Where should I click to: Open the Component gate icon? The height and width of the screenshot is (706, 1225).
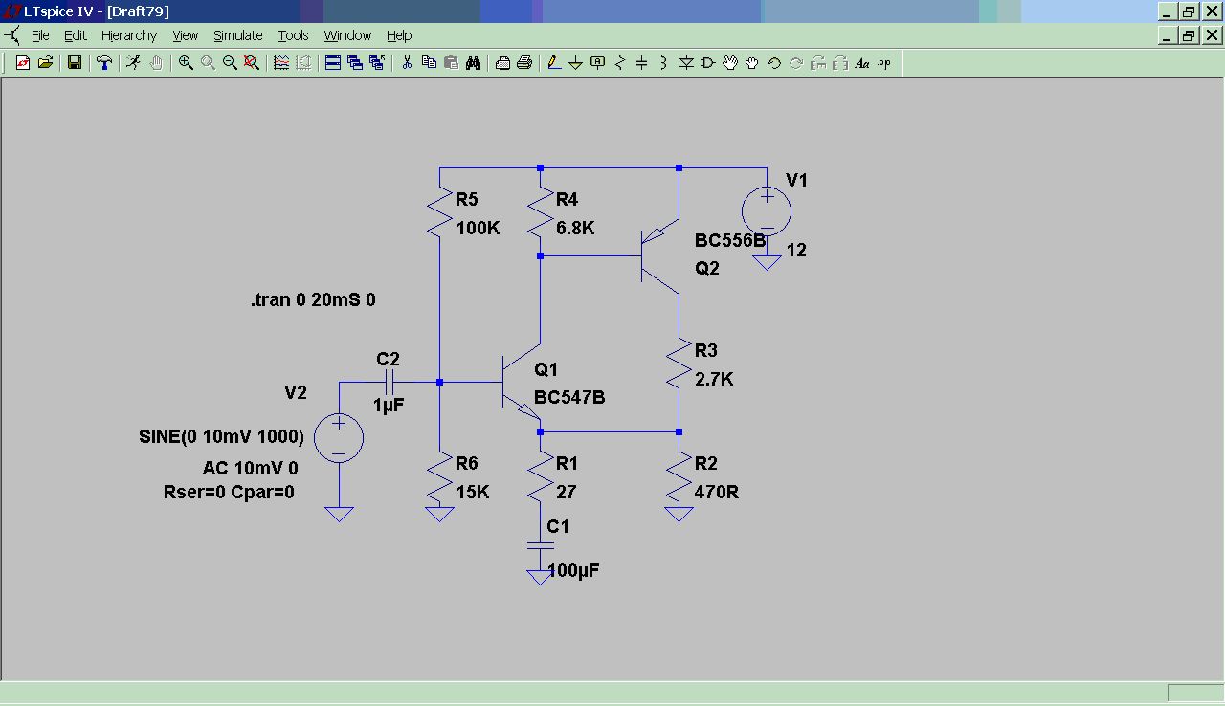tap(708, 63)
